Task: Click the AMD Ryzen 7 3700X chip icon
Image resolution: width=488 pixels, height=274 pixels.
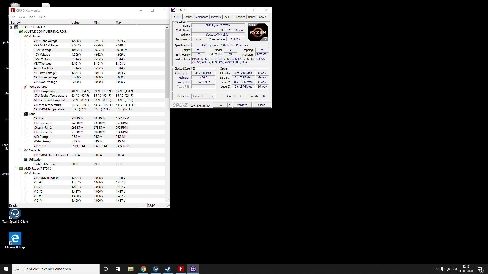Action: click(21, 169)
